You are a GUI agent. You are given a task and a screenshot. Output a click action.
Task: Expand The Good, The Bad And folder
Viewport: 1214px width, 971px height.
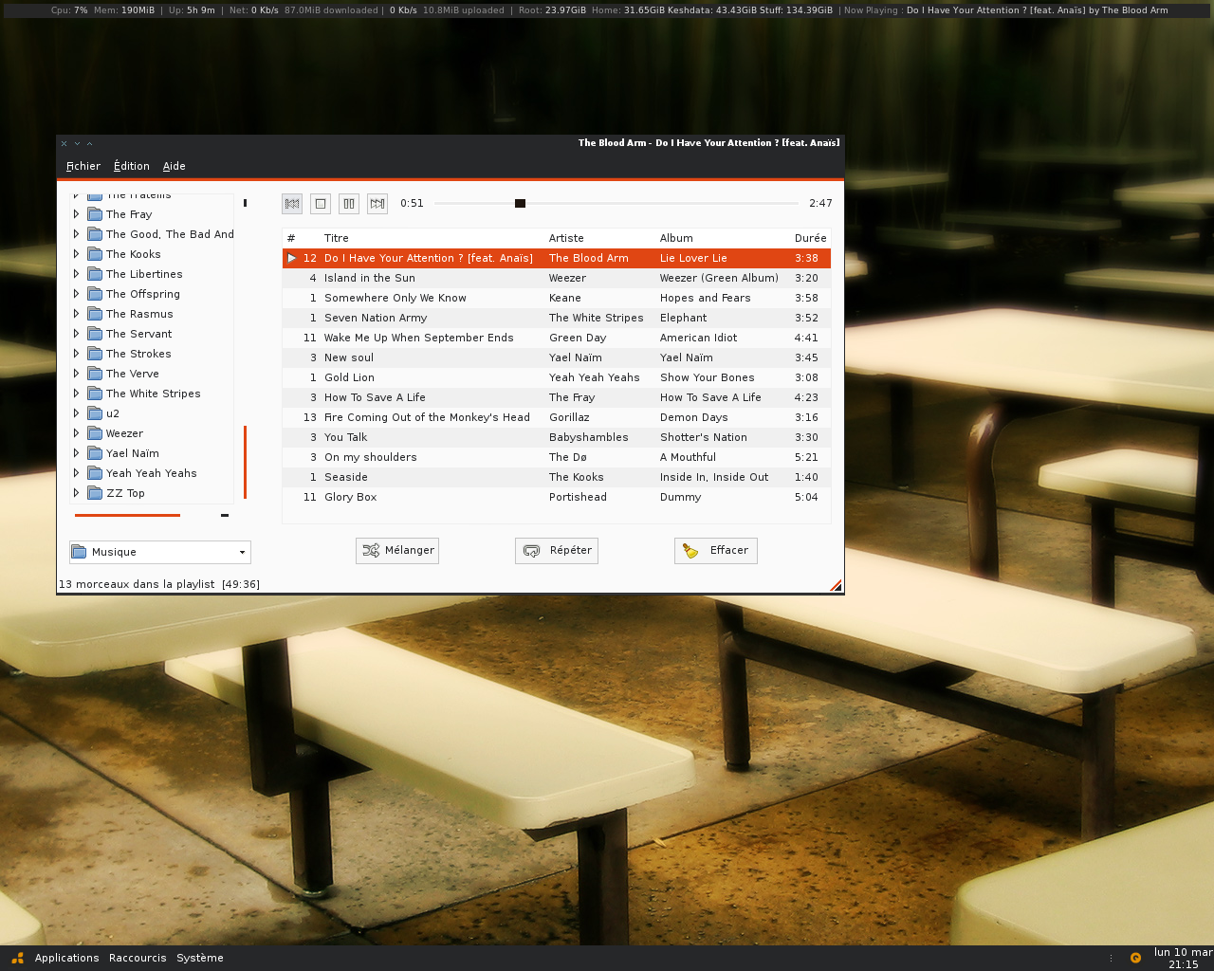76,234
